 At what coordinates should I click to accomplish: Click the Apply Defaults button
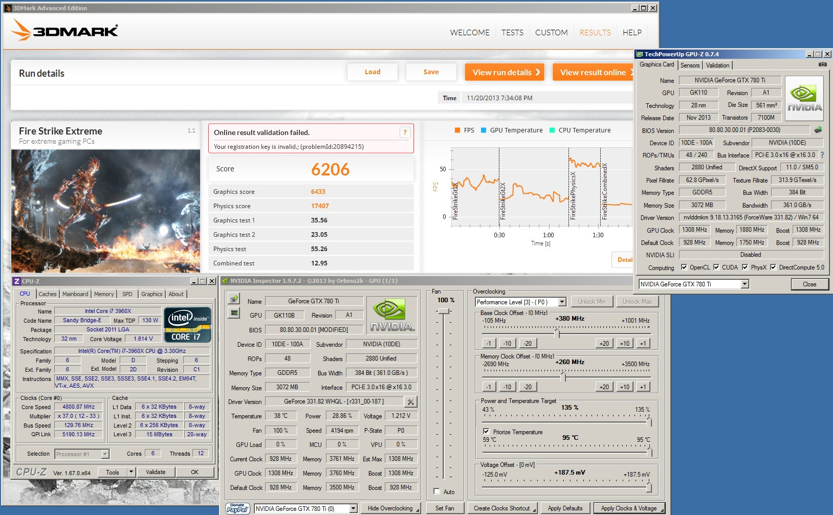coord(565,508)
